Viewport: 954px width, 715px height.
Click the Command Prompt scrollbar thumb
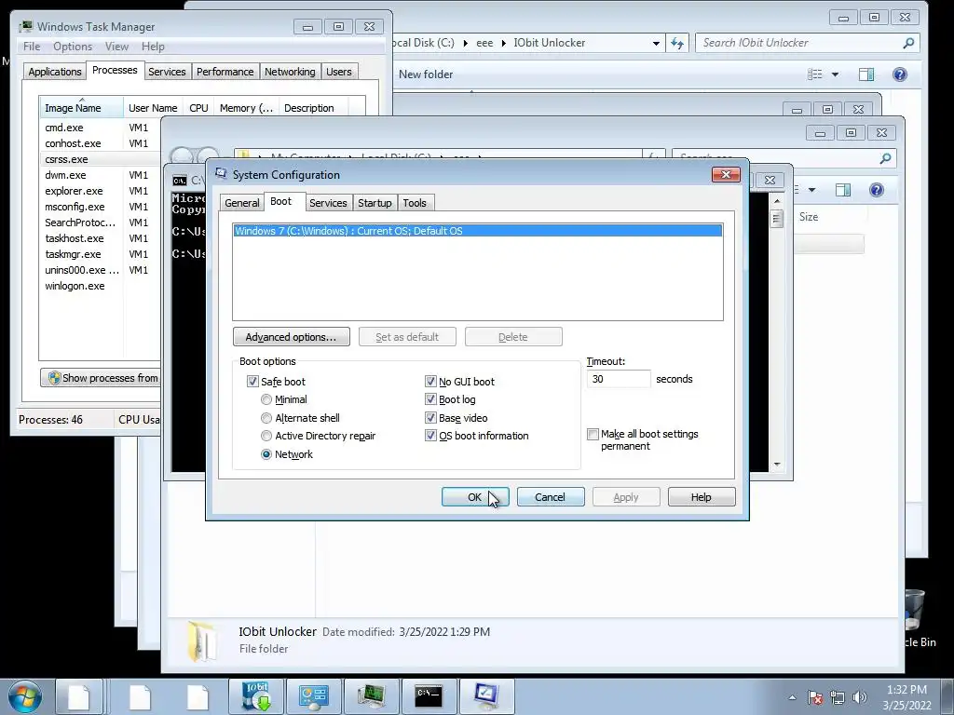coord(776,218)
